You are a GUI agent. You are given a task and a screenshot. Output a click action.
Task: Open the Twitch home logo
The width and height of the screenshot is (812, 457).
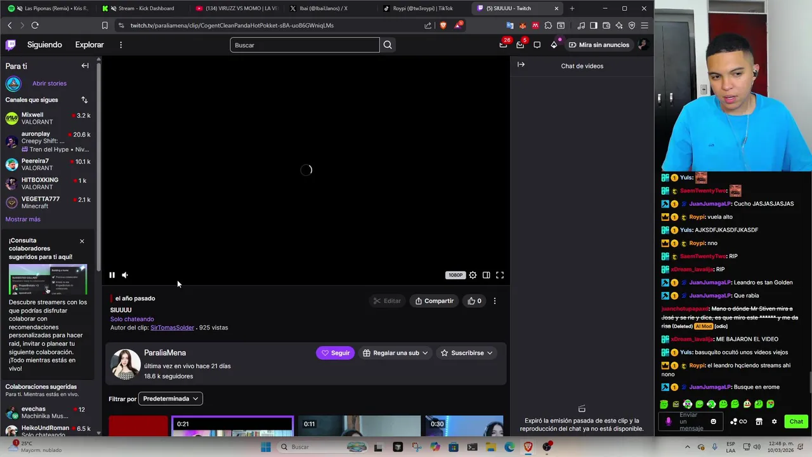click(11, 44)
